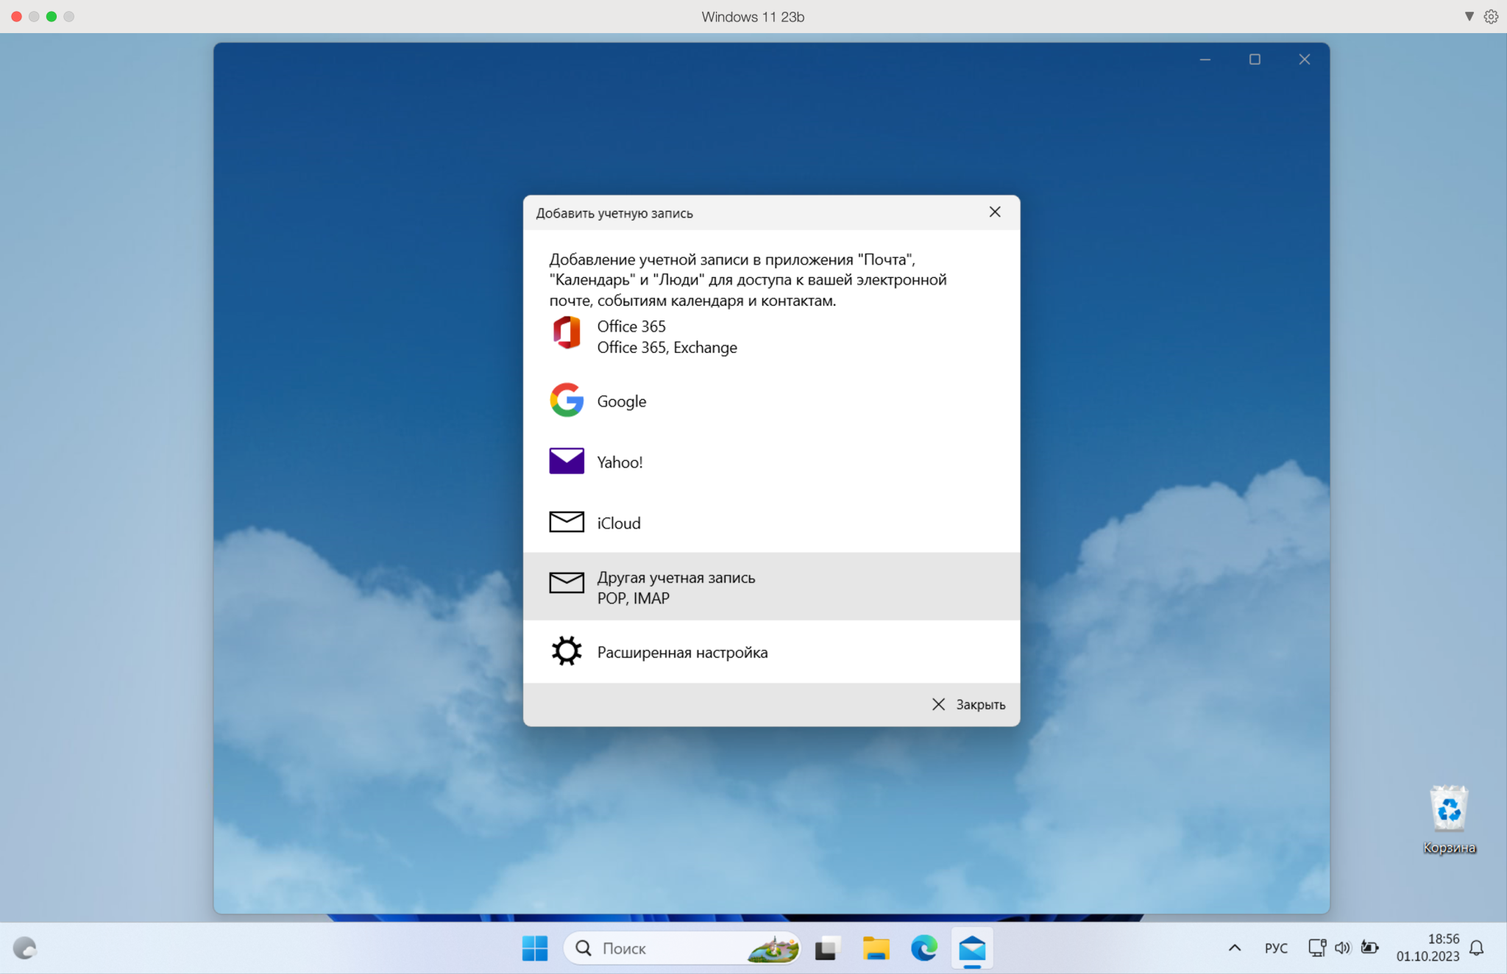This screenshot has width=1507, height=974.
Task: Open the advanced setup gear icon
Action: [567, 651]
